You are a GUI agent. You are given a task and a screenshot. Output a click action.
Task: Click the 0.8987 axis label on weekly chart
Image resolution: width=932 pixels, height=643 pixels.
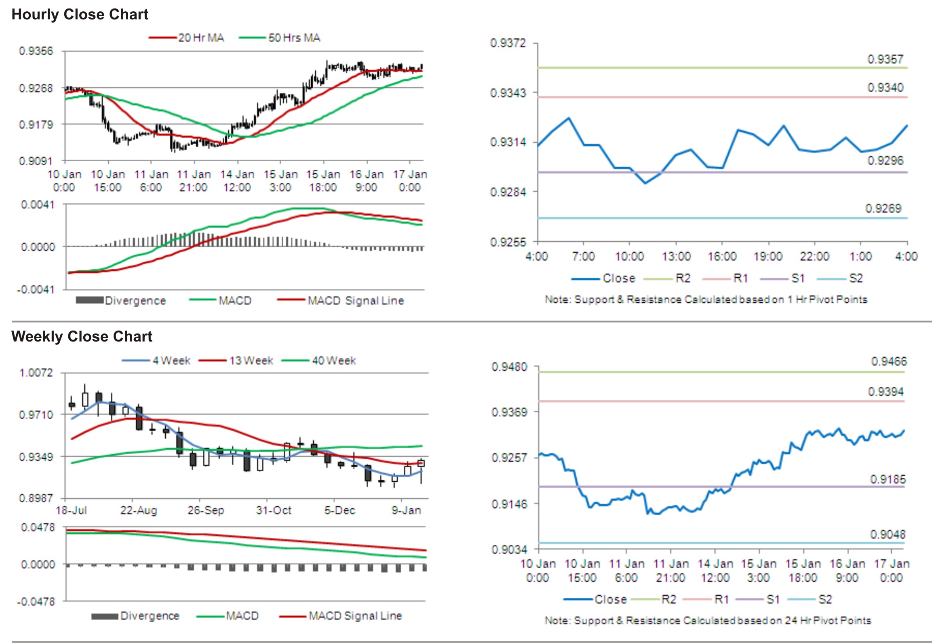[36, 498]
